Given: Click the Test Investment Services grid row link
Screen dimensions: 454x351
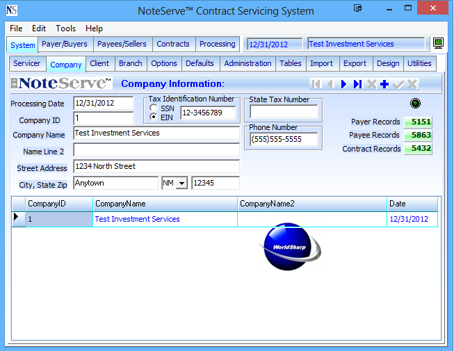Looking at the screenshot, I should click(x=137, y=219).
